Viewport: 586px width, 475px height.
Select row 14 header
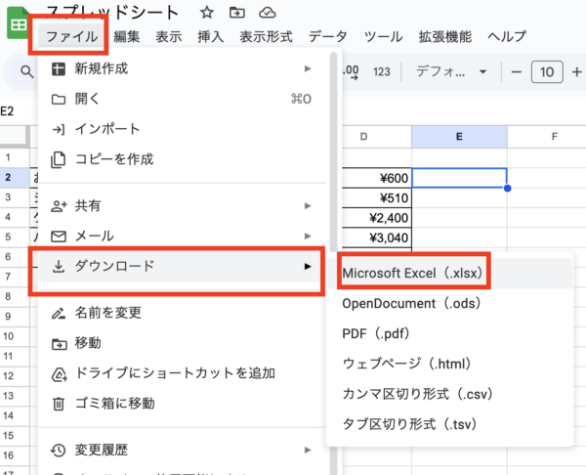[15, 415]
